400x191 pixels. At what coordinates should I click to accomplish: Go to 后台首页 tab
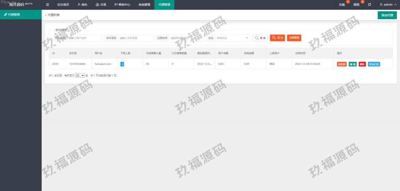pos(63,5)
